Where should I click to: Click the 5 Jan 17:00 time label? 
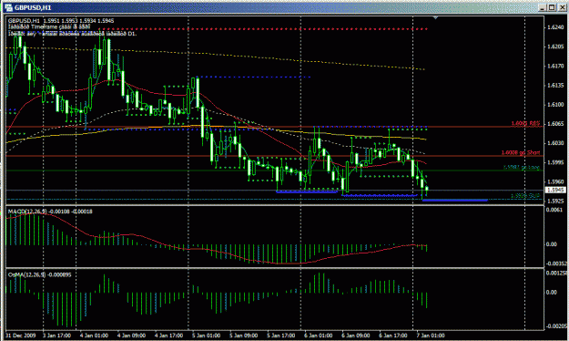(x=281, y=336)
